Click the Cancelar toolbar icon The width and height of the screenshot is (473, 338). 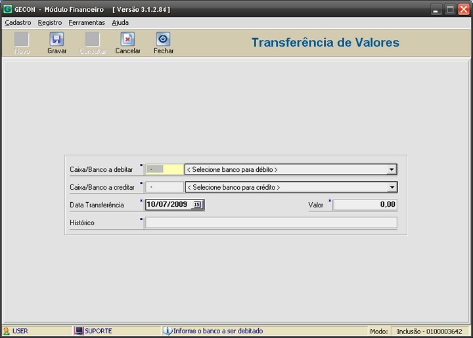point(127,39)
